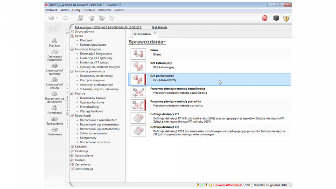
Task: Select Naklejki in module tree
Action: click(x=80, y=160)
